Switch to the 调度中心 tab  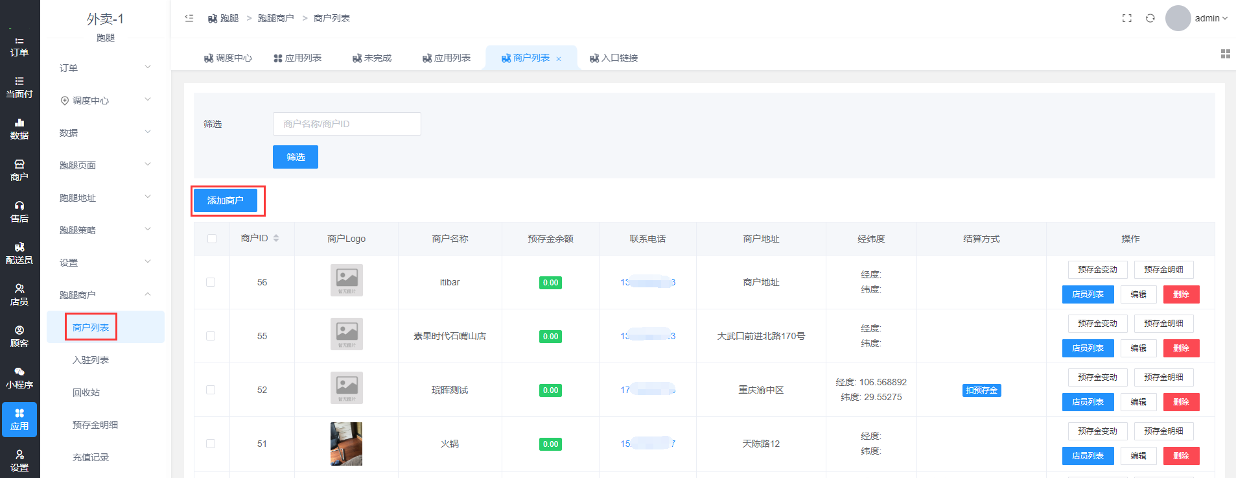tap(228, 58)
